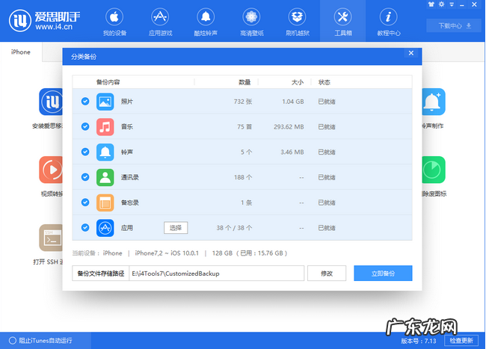Open the 高清壁纸 wallpapers section
This screenshot has width=486, height=349.
click(x=252, y=22)
